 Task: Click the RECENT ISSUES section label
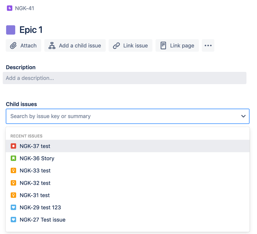point(26,136)
